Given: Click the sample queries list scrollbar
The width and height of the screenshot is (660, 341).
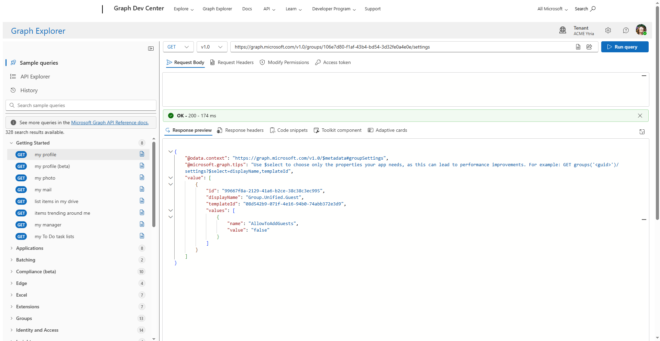Looking at the screenshot, I should click(x=154, y=184).
